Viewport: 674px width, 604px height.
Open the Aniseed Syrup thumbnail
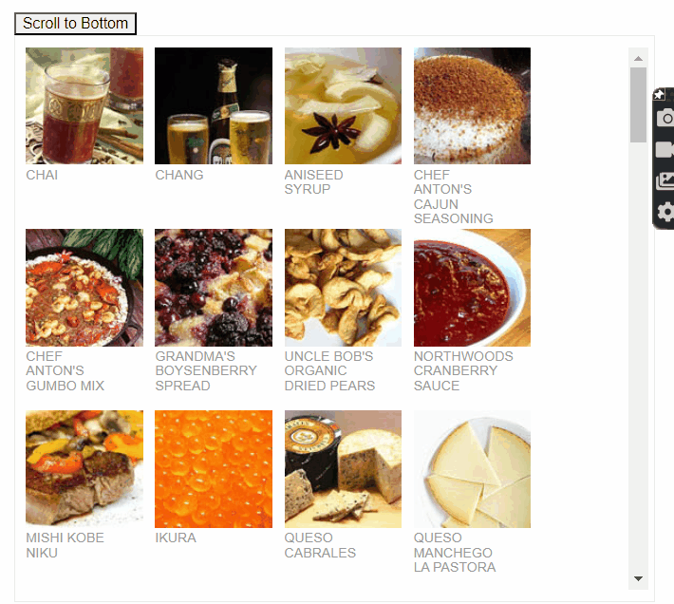click(343, 105)
